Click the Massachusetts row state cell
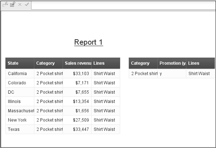 (20, 111)
